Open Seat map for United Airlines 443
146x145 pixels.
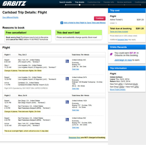[75, 69]
